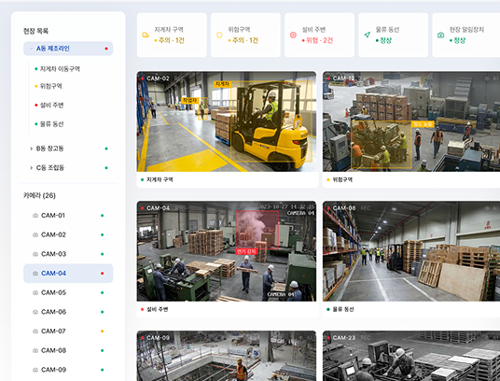This screenshot has height=381, width=500.
Task: Click the 현장 목록 section heading
Action: tap(35, 31)
